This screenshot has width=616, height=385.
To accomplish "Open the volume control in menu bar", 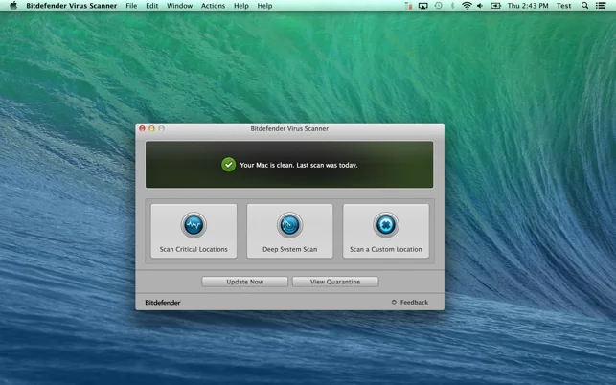I will (480, 6).
